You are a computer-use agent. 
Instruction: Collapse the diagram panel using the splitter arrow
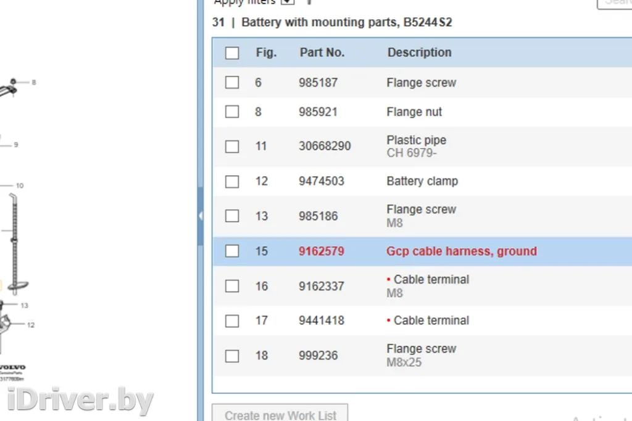[200, 216]
